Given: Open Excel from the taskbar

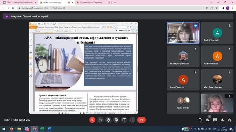Looking at the screenshot, I should click(42, 129).
